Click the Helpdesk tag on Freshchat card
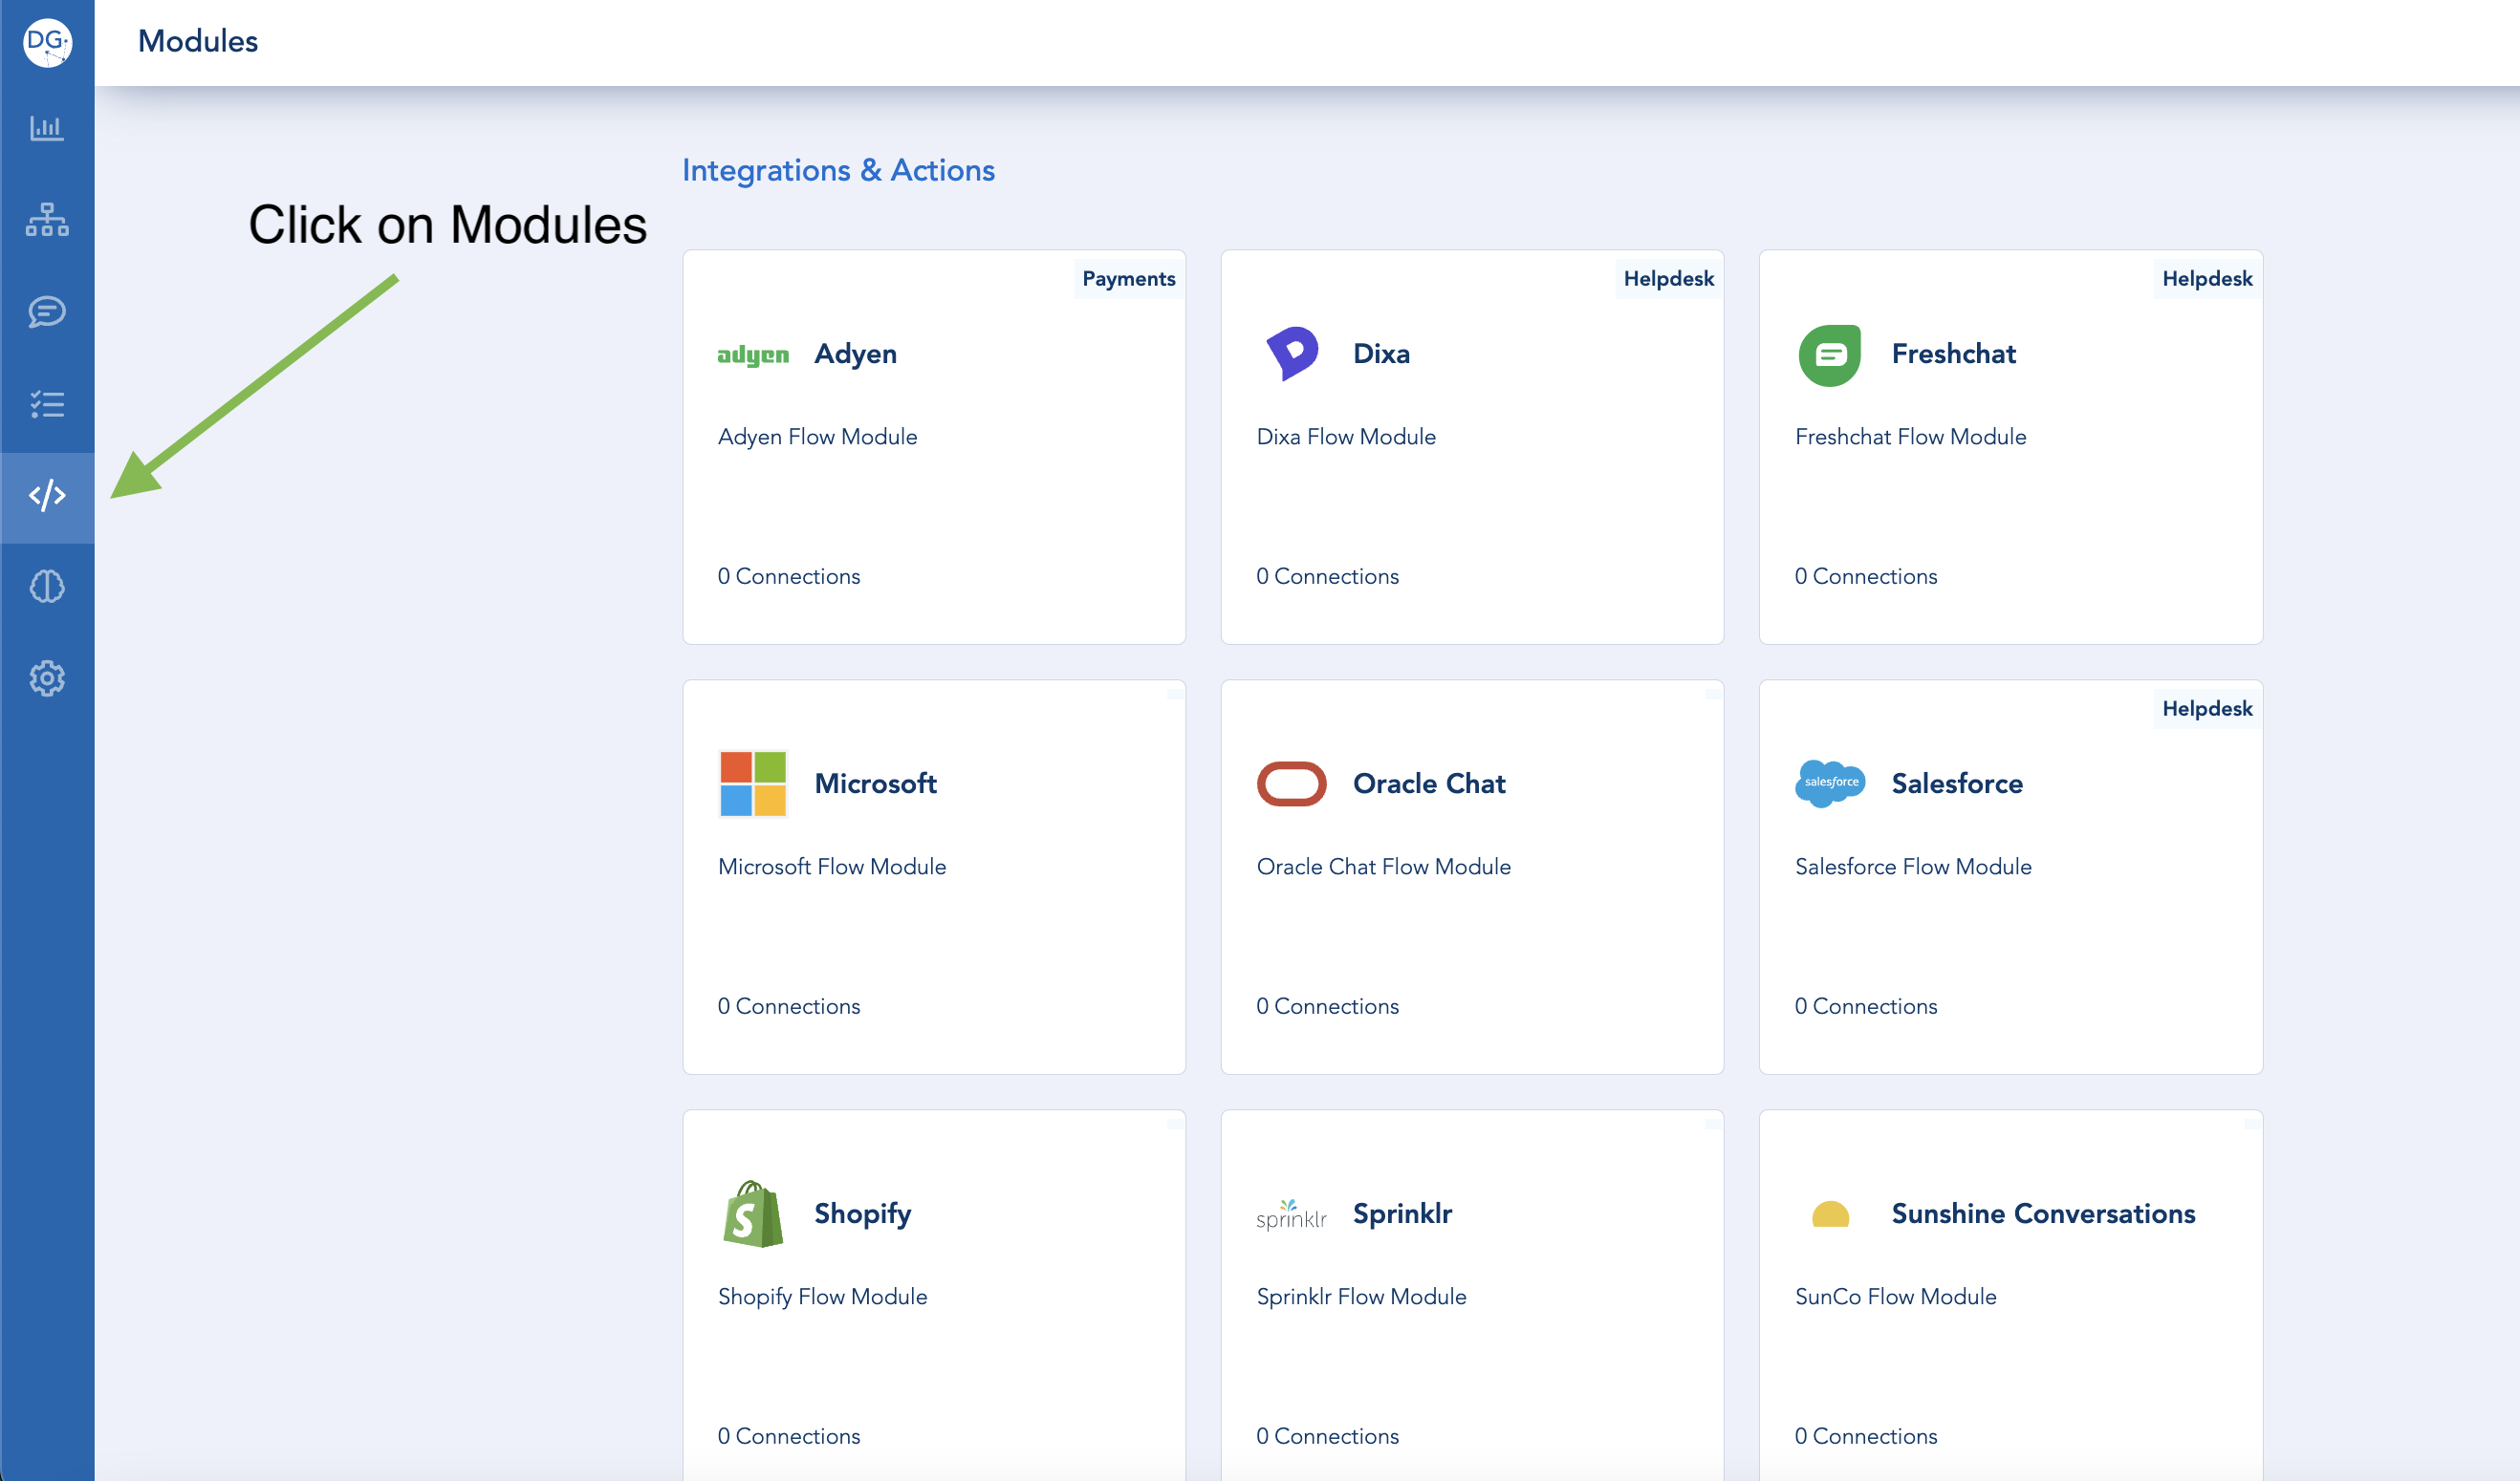Viewport: 2520px width, 1481px height. click(x=2206, y=279)
